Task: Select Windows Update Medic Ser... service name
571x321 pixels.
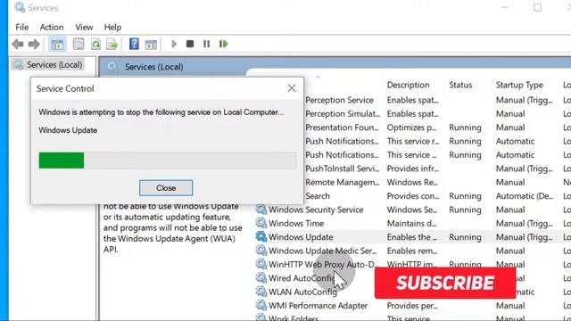Action: 323,251
